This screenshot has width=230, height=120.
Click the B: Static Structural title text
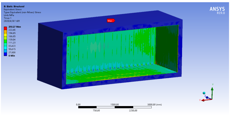point(14,6)
